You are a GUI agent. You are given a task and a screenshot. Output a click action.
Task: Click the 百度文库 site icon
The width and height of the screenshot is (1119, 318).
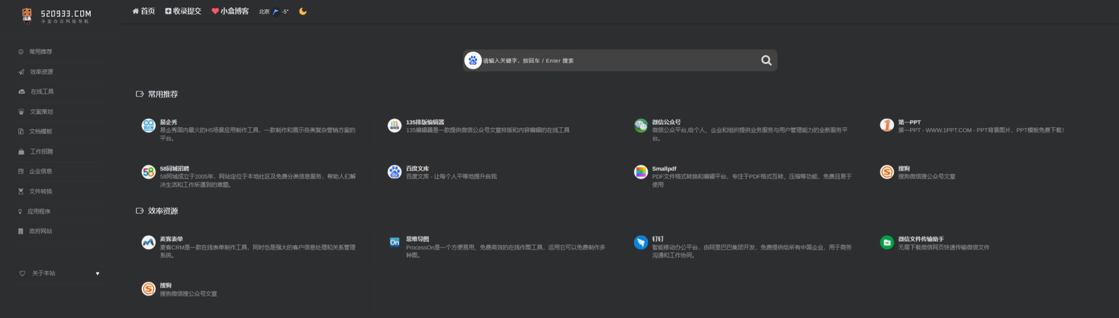(x=395, y=172)
